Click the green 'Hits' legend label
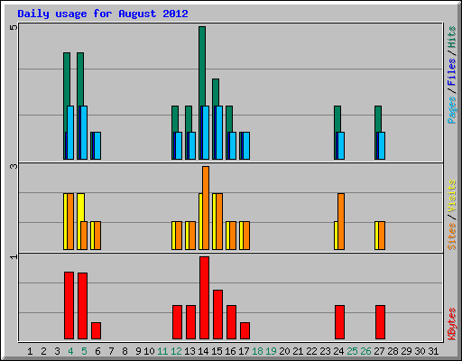 click(x=452, y=37)
